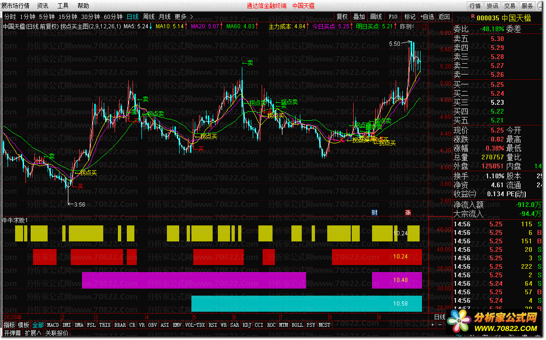Select the 日线 daily period tab
This screenshot has height=340, width=546.
132,17
